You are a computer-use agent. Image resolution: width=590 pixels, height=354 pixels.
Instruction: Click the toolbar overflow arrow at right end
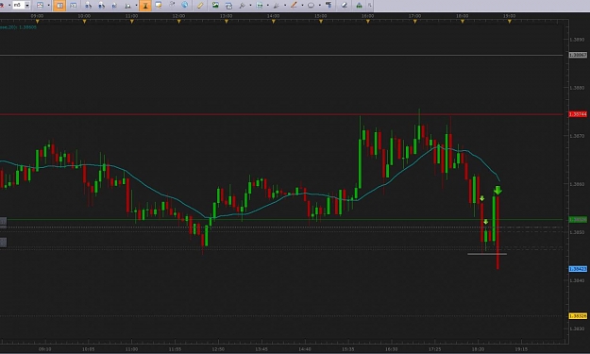pyautogui.click(x=369, y=6)
